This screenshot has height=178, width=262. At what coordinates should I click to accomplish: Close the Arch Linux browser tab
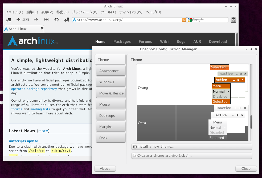[42, 28]
